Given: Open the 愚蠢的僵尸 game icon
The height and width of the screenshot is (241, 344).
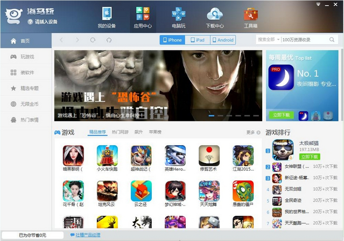Looking at the screenshot, I should click(x=243, y=191).
